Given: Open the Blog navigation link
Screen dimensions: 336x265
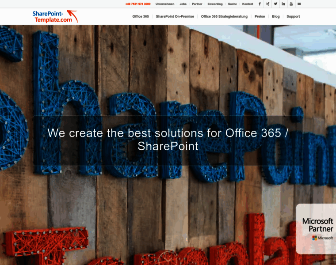Looking at the screenshot, I should point(275,16).
